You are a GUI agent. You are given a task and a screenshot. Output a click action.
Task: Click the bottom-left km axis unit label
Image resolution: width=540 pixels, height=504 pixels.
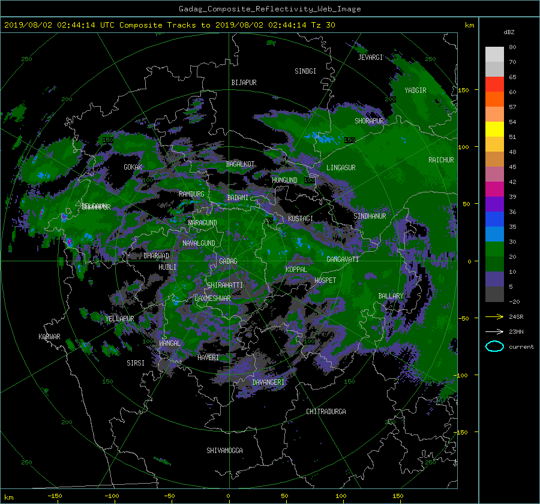click(8, 497)
